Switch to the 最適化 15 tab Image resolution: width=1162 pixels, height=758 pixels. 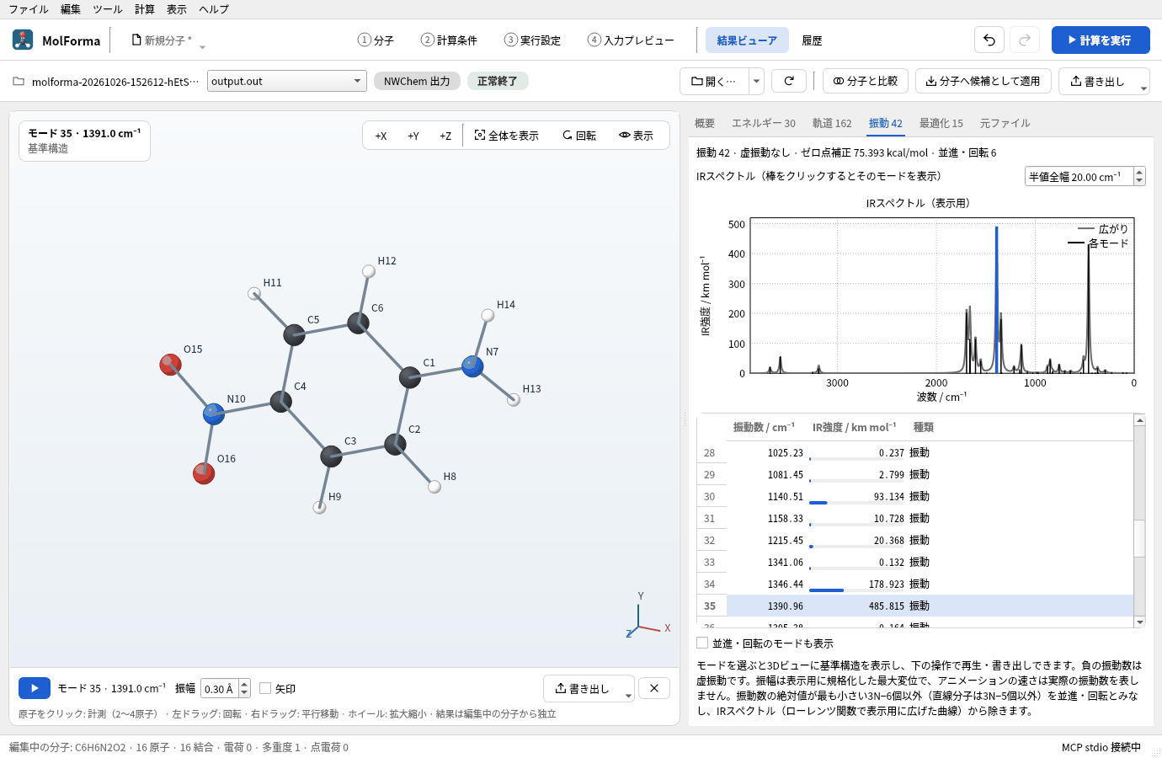tap(941, 123)
